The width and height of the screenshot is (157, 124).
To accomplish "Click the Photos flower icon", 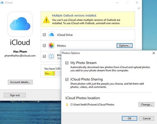I will coord(51,46).
